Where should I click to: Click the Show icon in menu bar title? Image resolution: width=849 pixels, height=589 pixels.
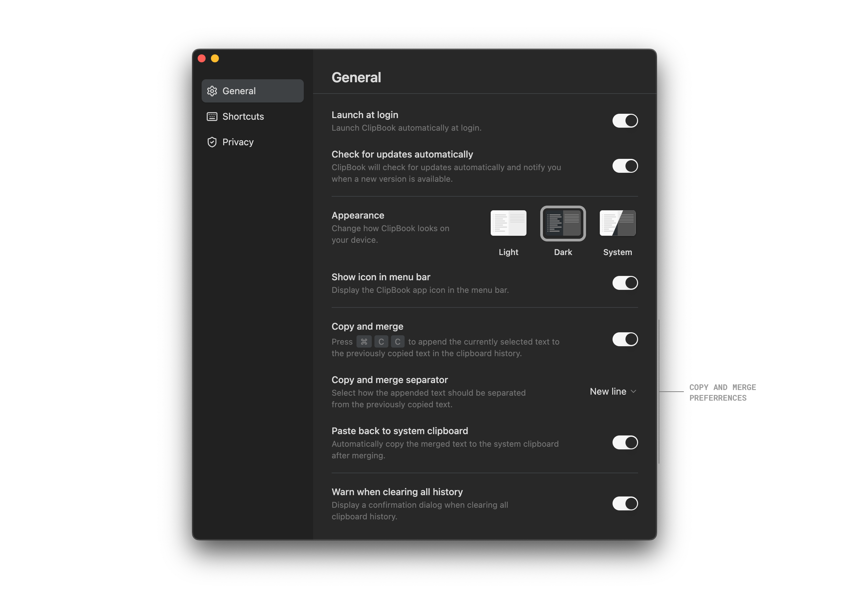coord(380,277)
